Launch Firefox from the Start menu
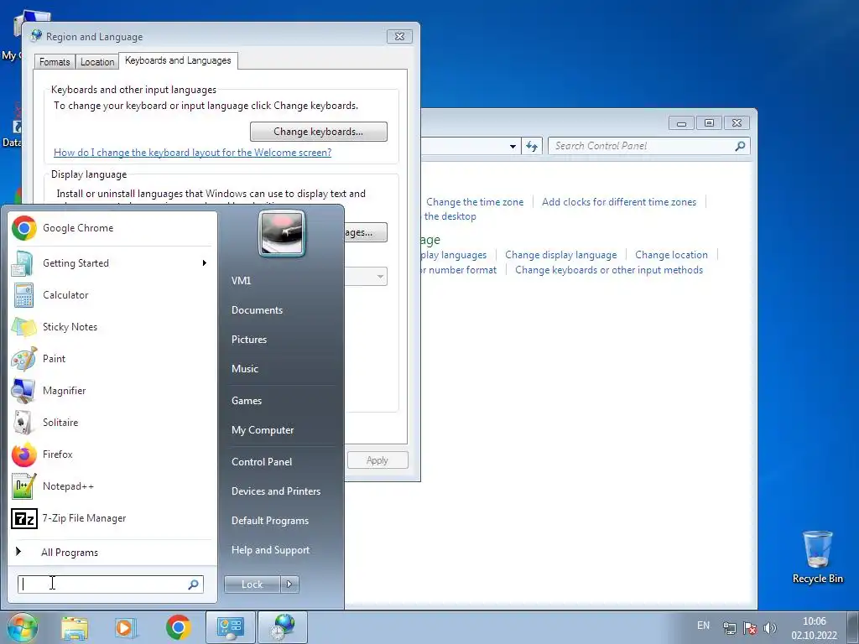The height and width of the screenshot is (644, 859). click(x=112, y=454)
